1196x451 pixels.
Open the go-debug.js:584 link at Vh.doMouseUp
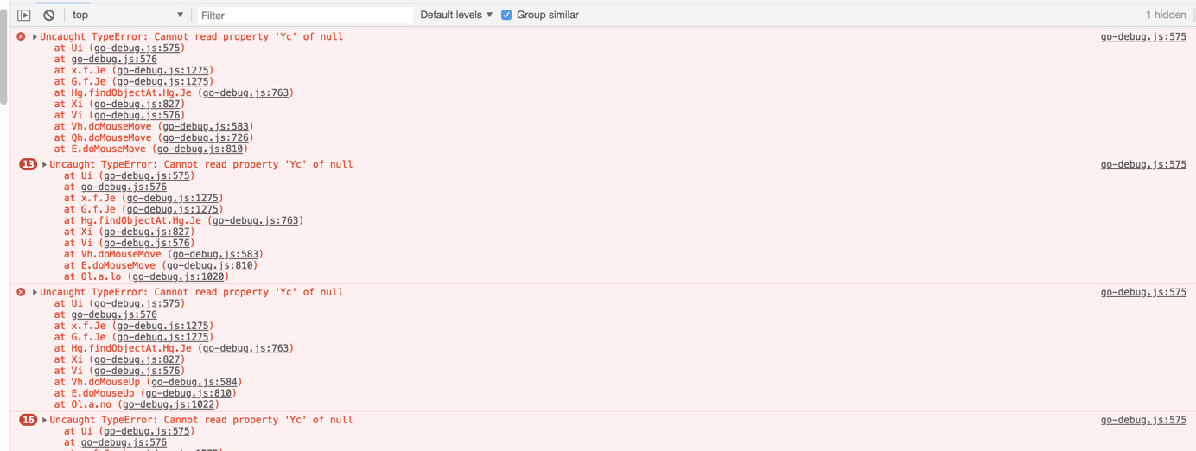click(x=193, y=382)
